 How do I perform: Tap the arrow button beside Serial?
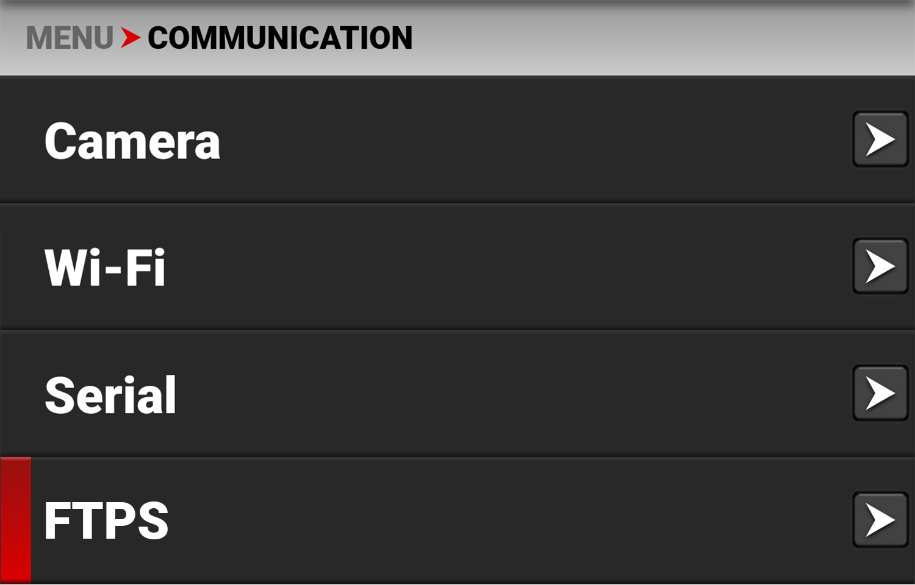(x=880, y=393)
